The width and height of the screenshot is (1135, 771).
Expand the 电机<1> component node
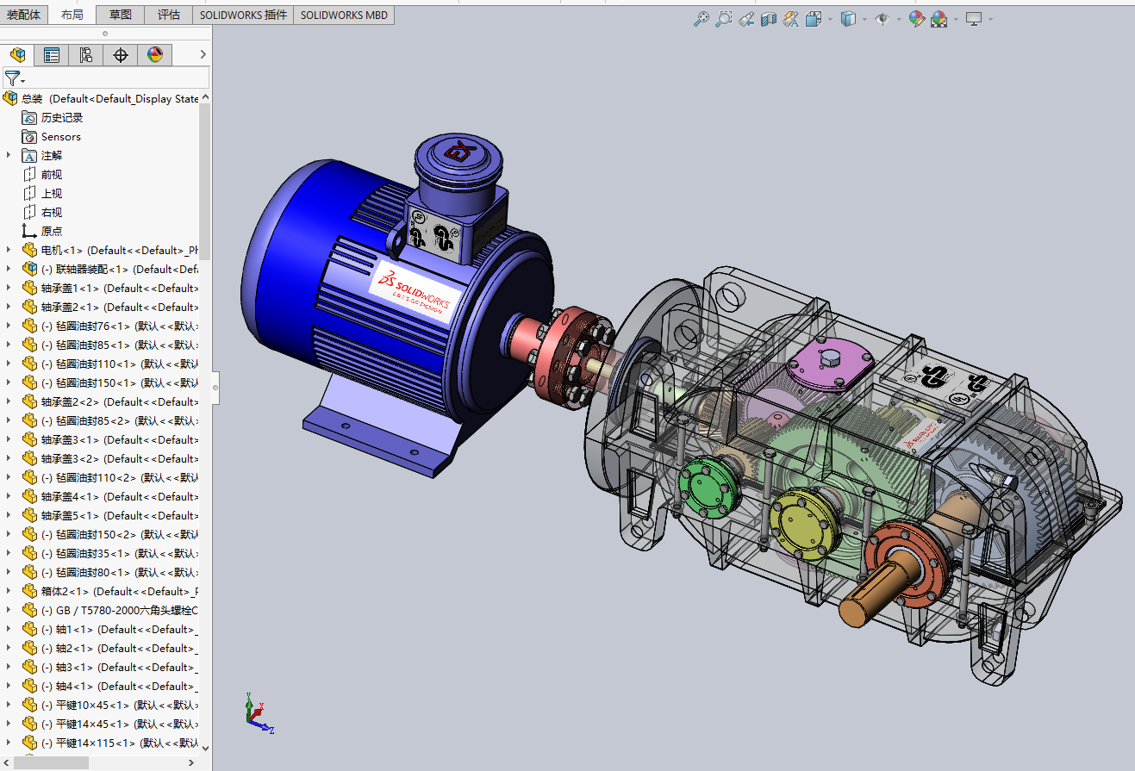[9, 250]
